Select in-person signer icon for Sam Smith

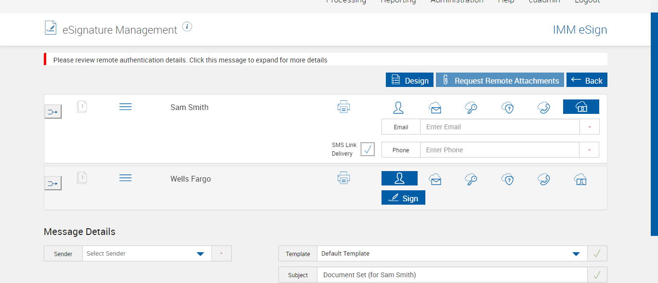coord(398,107)
